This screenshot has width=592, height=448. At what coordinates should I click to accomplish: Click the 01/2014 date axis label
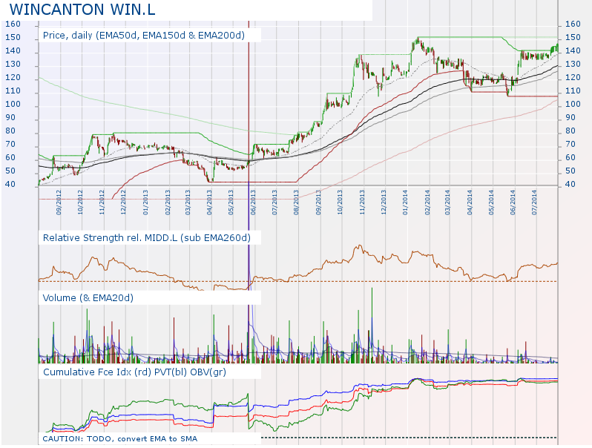click(x=406, y=202)
